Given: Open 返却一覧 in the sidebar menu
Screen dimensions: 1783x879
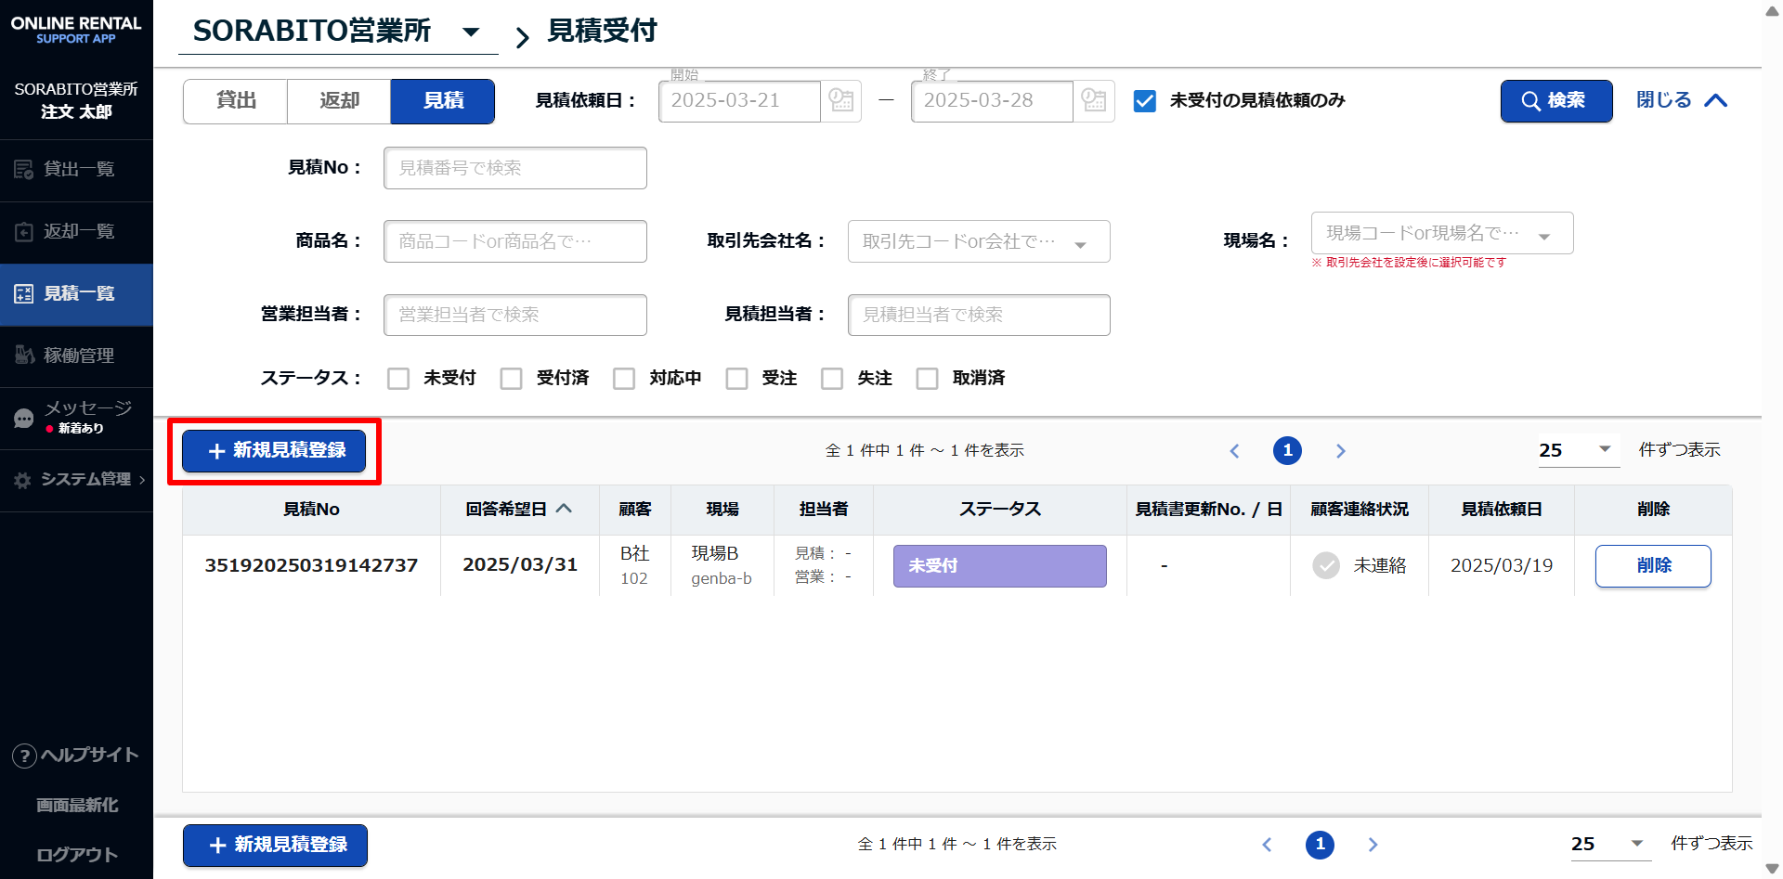Looking at the screenshot, I should (x=77, y=232).
